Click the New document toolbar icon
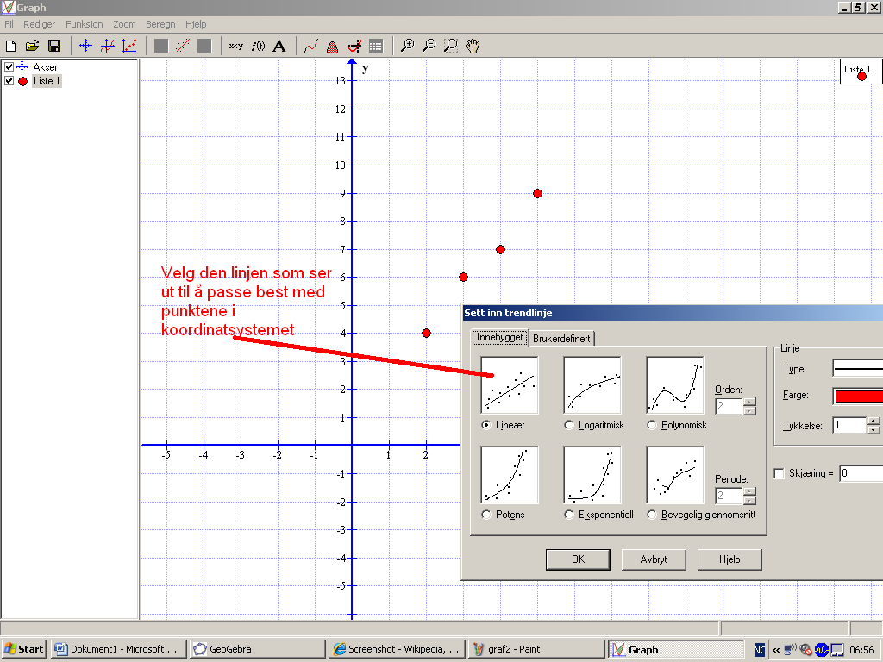The image size is (883, 662). (x=11, y=46)
